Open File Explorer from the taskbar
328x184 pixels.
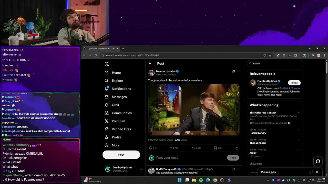click(x=194, y=180)
